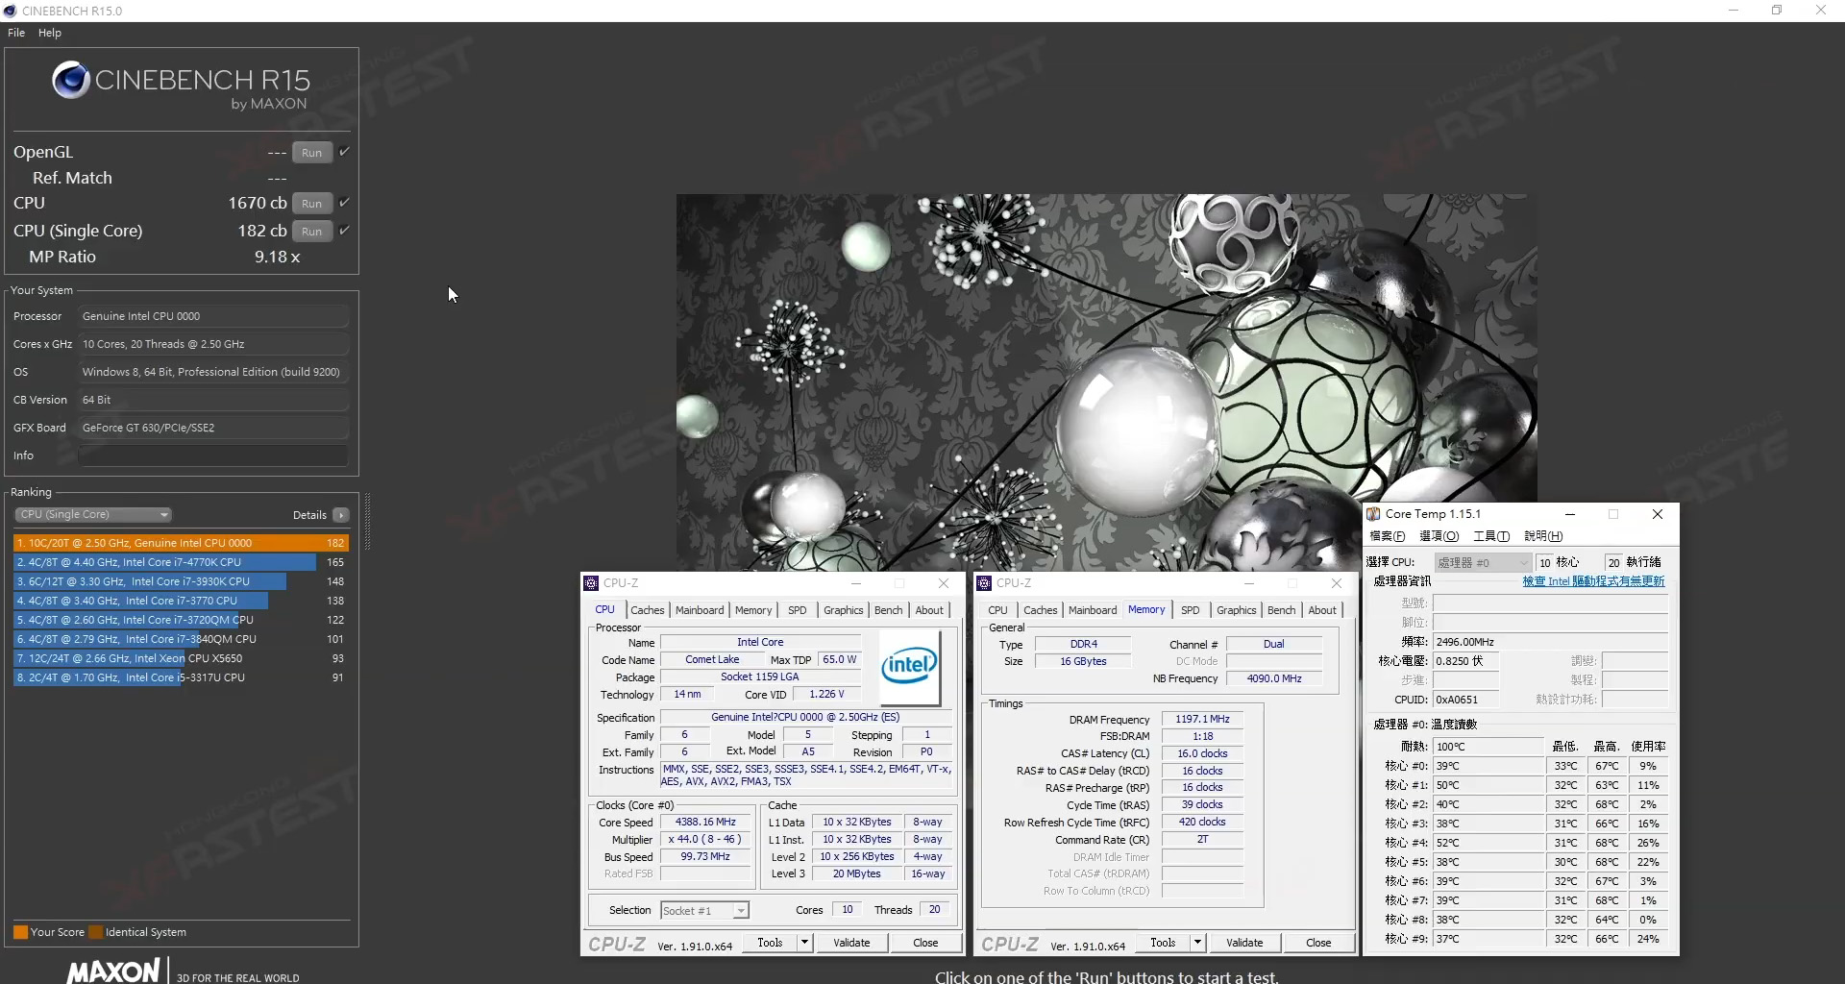1845x984 pixels.
Task: Open the SPD tab in right CPU-Z window
Action: [1191, 610]
